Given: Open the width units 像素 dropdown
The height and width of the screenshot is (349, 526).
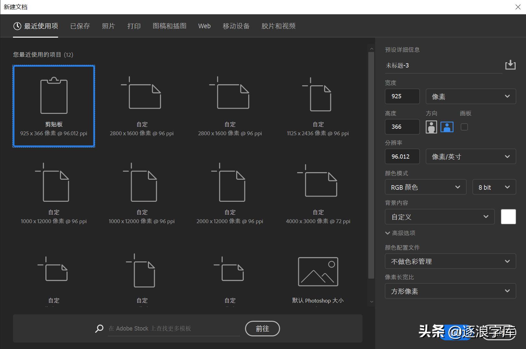Looking at the screenshot, I should [x=470, y=96].
